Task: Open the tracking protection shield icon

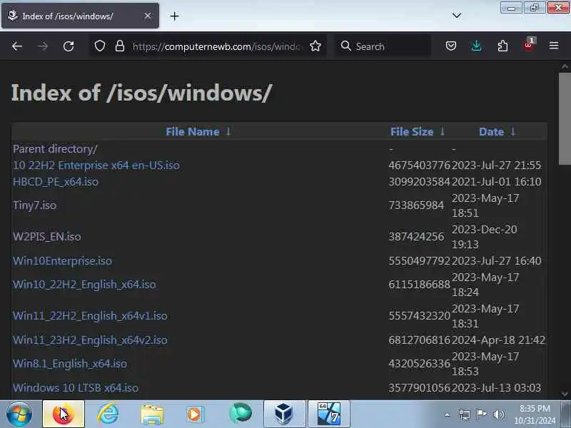Action: pos(100,46)
